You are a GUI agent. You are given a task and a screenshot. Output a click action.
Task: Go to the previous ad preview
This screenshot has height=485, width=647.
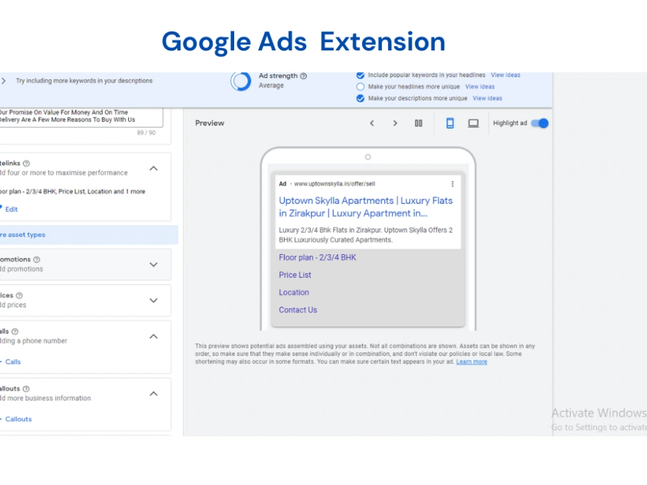point(372,123)
